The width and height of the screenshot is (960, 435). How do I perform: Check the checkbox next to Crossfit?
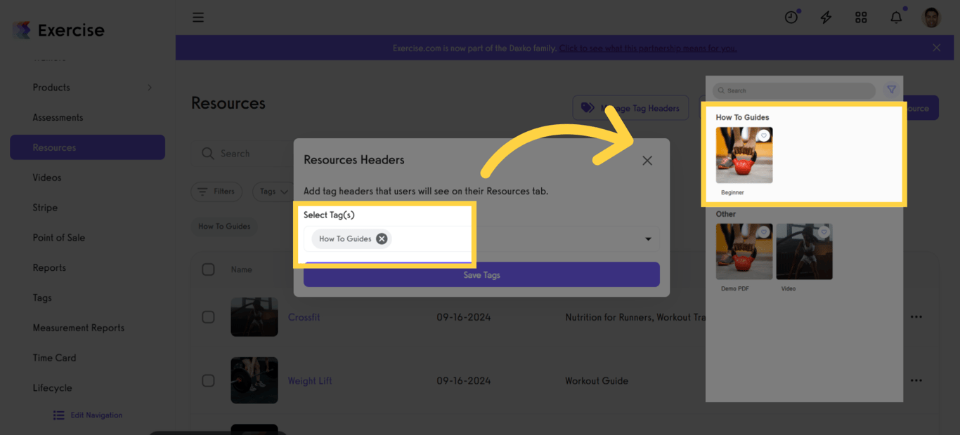[208, 316]
